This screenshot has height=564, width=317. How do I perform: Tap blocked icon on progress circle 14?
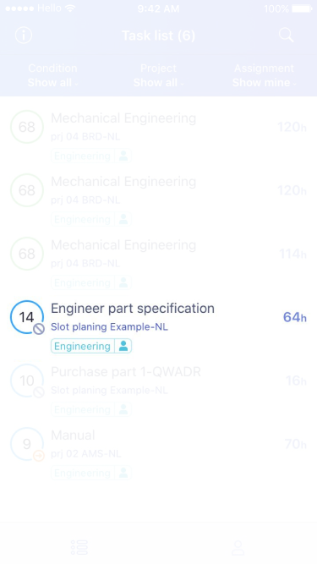(39, 328)
